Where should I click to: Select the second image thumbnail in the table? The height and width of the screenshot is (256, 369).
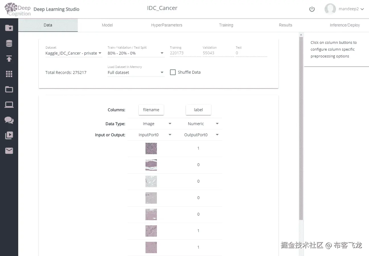(x=151, y=165)
